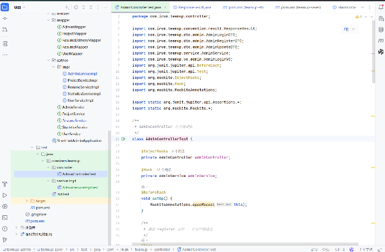Click the src breadcrumb in navigation bar

click(x=72, y=249)
